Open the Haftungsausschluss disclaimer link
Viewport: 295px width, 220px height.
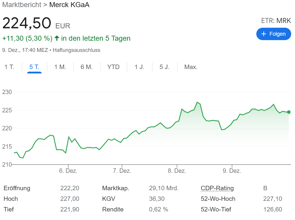coord(76,50)
